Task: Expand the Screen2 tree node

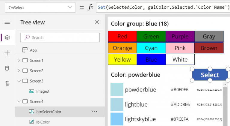Action: 19,70
